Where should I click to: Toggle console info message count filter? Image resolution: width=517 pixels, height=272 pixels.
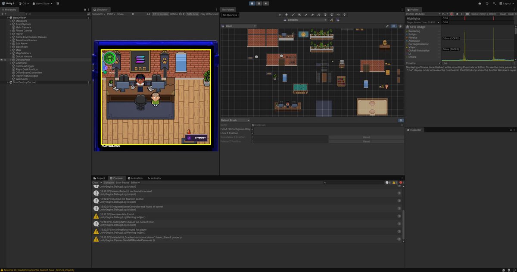coord(388,182)
